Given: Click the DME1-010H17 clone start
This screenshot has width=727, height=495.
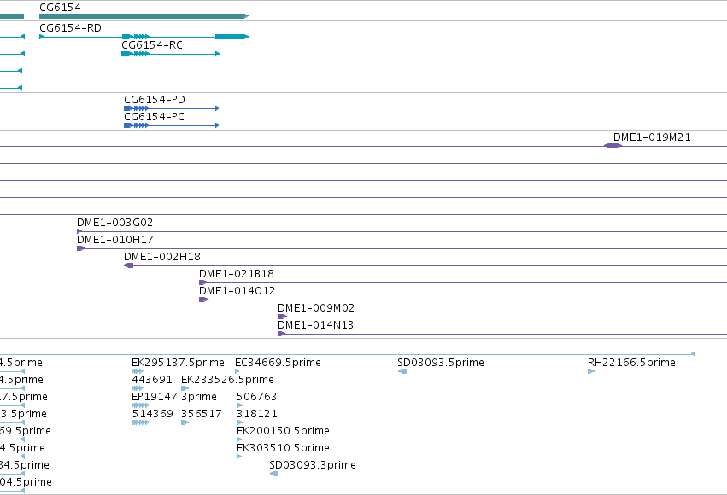Looking at the screenshot, I should pos(81,248).
